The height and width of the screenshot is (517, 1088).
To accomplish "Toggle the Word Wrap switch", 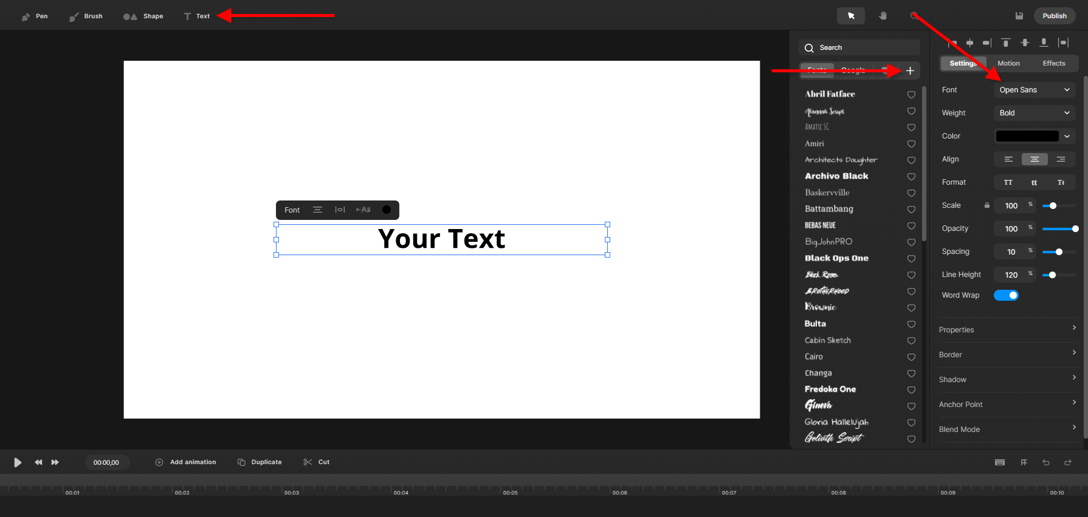I will [1006, 295].
